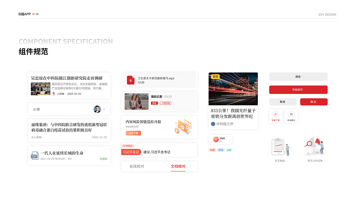Image resolution: width=356 pixels, height=200 pixels.
Task: Select the 本地图片 local image icon
Action: [291, 115]
